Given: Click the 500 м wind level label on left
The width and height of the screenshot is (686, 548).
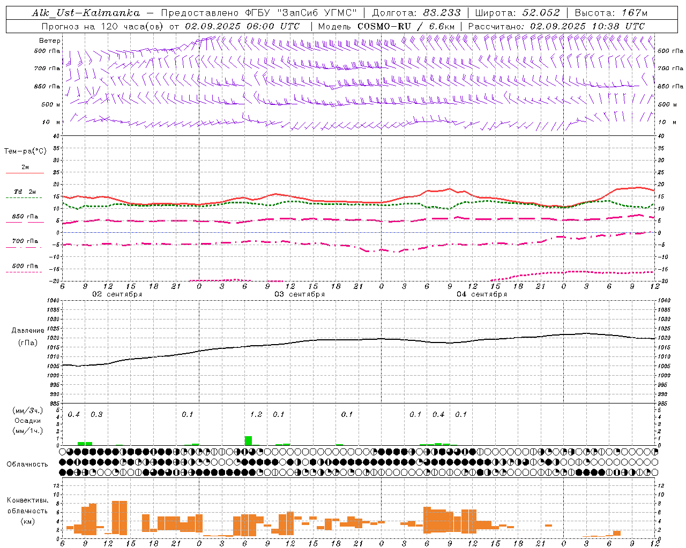Looking at the screenshot, I should (51, 104).
